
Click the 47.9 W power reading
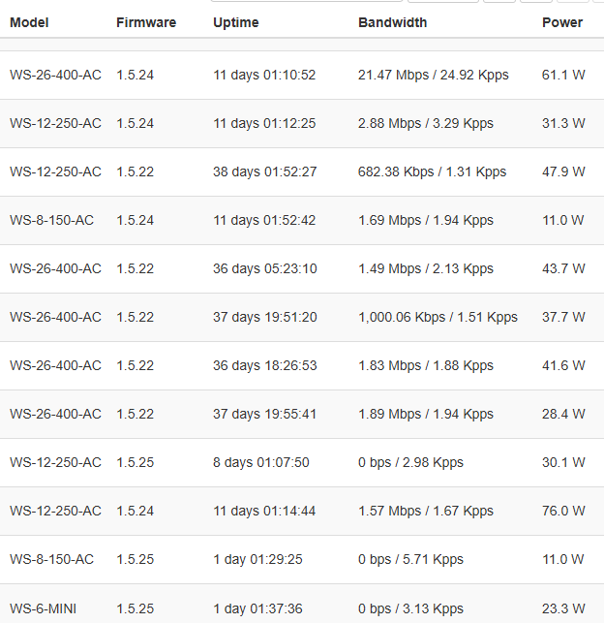pyautogui.click(x=563, y=171)
